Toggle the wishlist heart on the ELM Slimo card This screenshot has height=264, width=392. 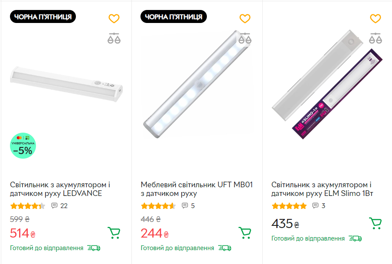376,18
